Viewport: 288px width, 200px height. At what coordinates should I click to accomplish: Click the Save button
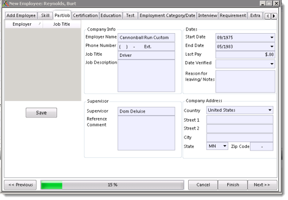(x=41, y=113)
